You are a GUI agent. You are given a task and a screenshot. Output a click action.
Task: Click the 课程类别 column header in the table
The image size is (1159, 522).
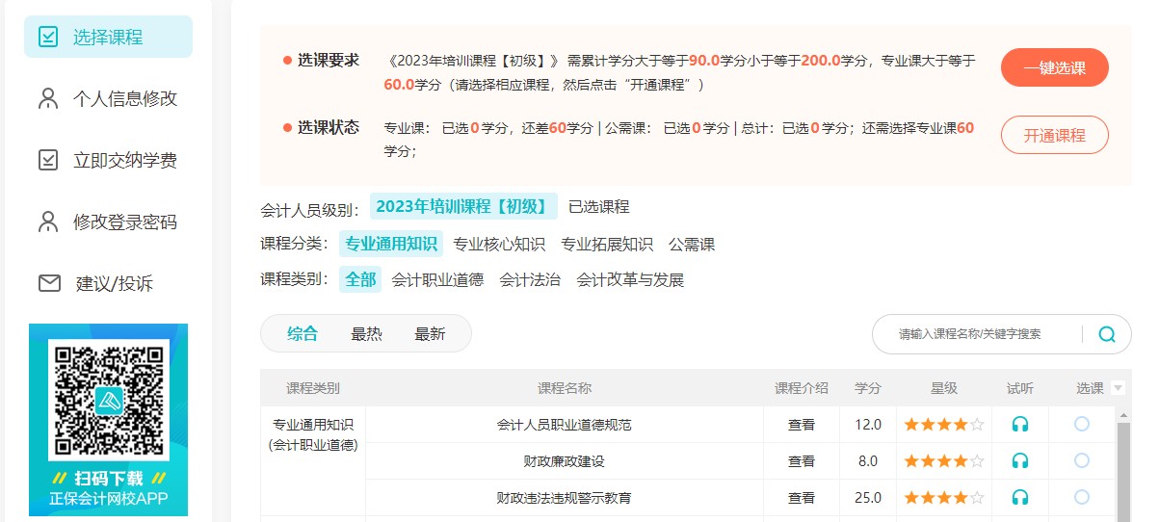pyautogui.click(x=313, y=388)
